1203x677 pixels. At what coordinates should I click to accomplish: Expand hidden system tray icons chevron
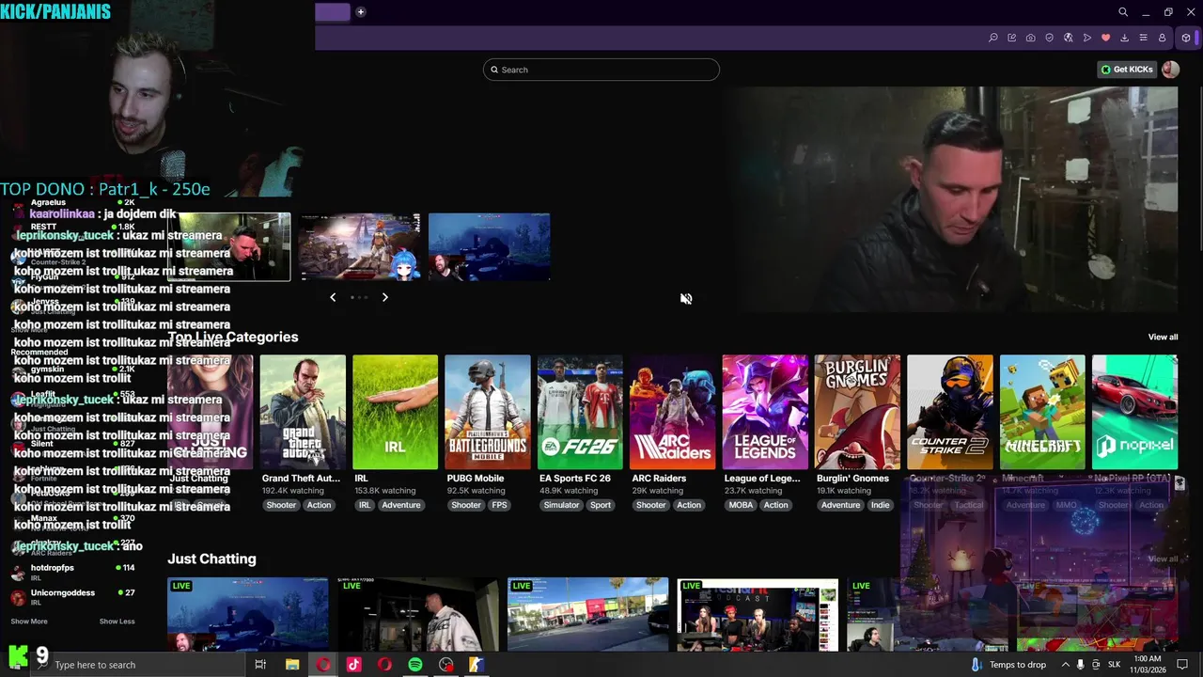[1065, 665]
